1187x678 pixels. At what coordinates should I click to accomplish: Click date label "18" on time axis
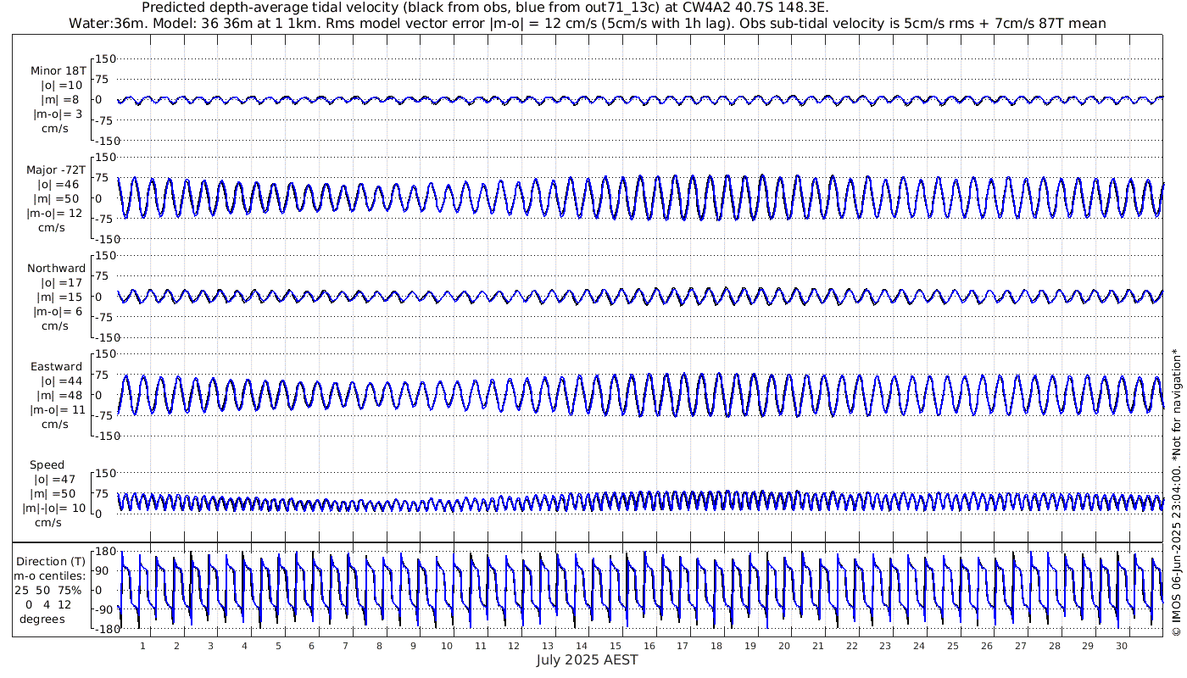(x=716, y=646)
